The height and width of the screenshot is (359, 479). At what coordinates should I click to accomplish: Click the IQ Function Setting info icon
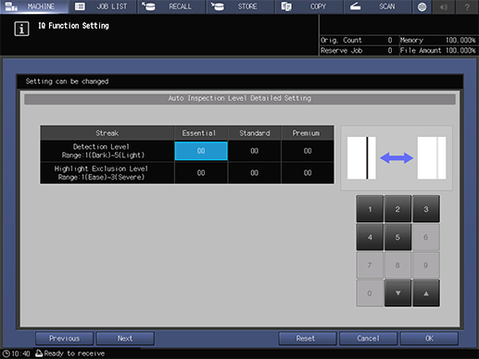coord(21,29)
